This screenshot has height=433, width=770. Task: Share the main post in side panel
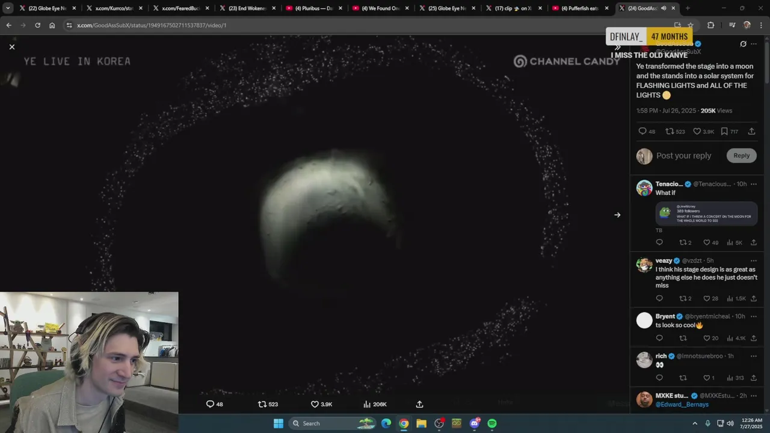[x=751, y=131]
